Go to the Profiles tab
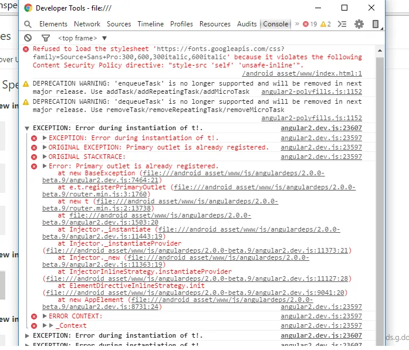 (181, 24)
